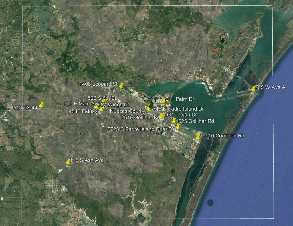Open the 957 Wings Dr placemark label

click(113, 105)
